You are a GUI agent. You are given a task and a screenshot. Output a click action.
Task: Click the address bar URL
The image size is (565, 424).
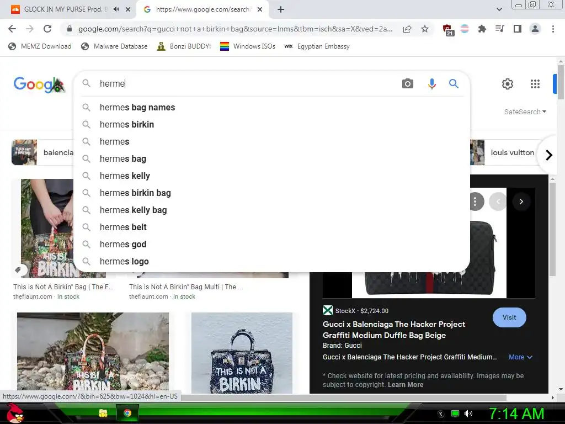[235, 29]
